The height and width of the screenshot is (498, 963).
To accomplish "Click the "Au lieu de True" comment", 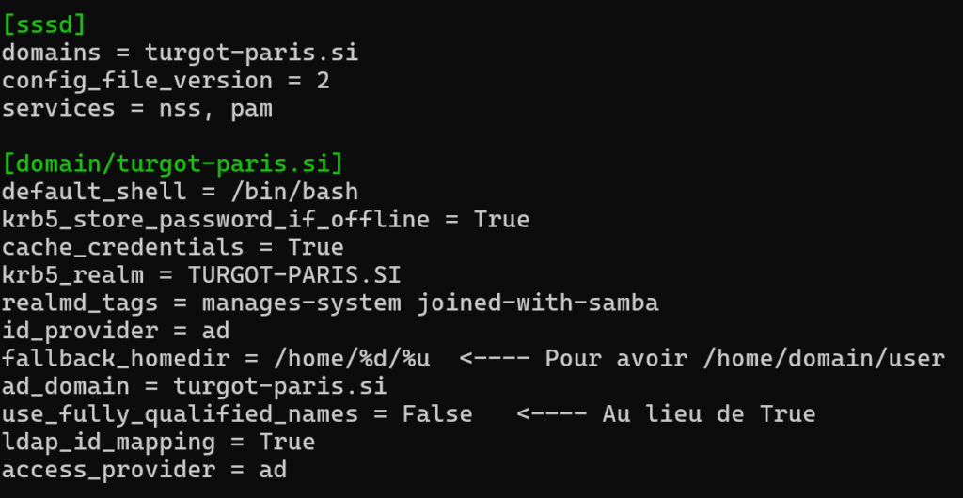I will (708, 413).
